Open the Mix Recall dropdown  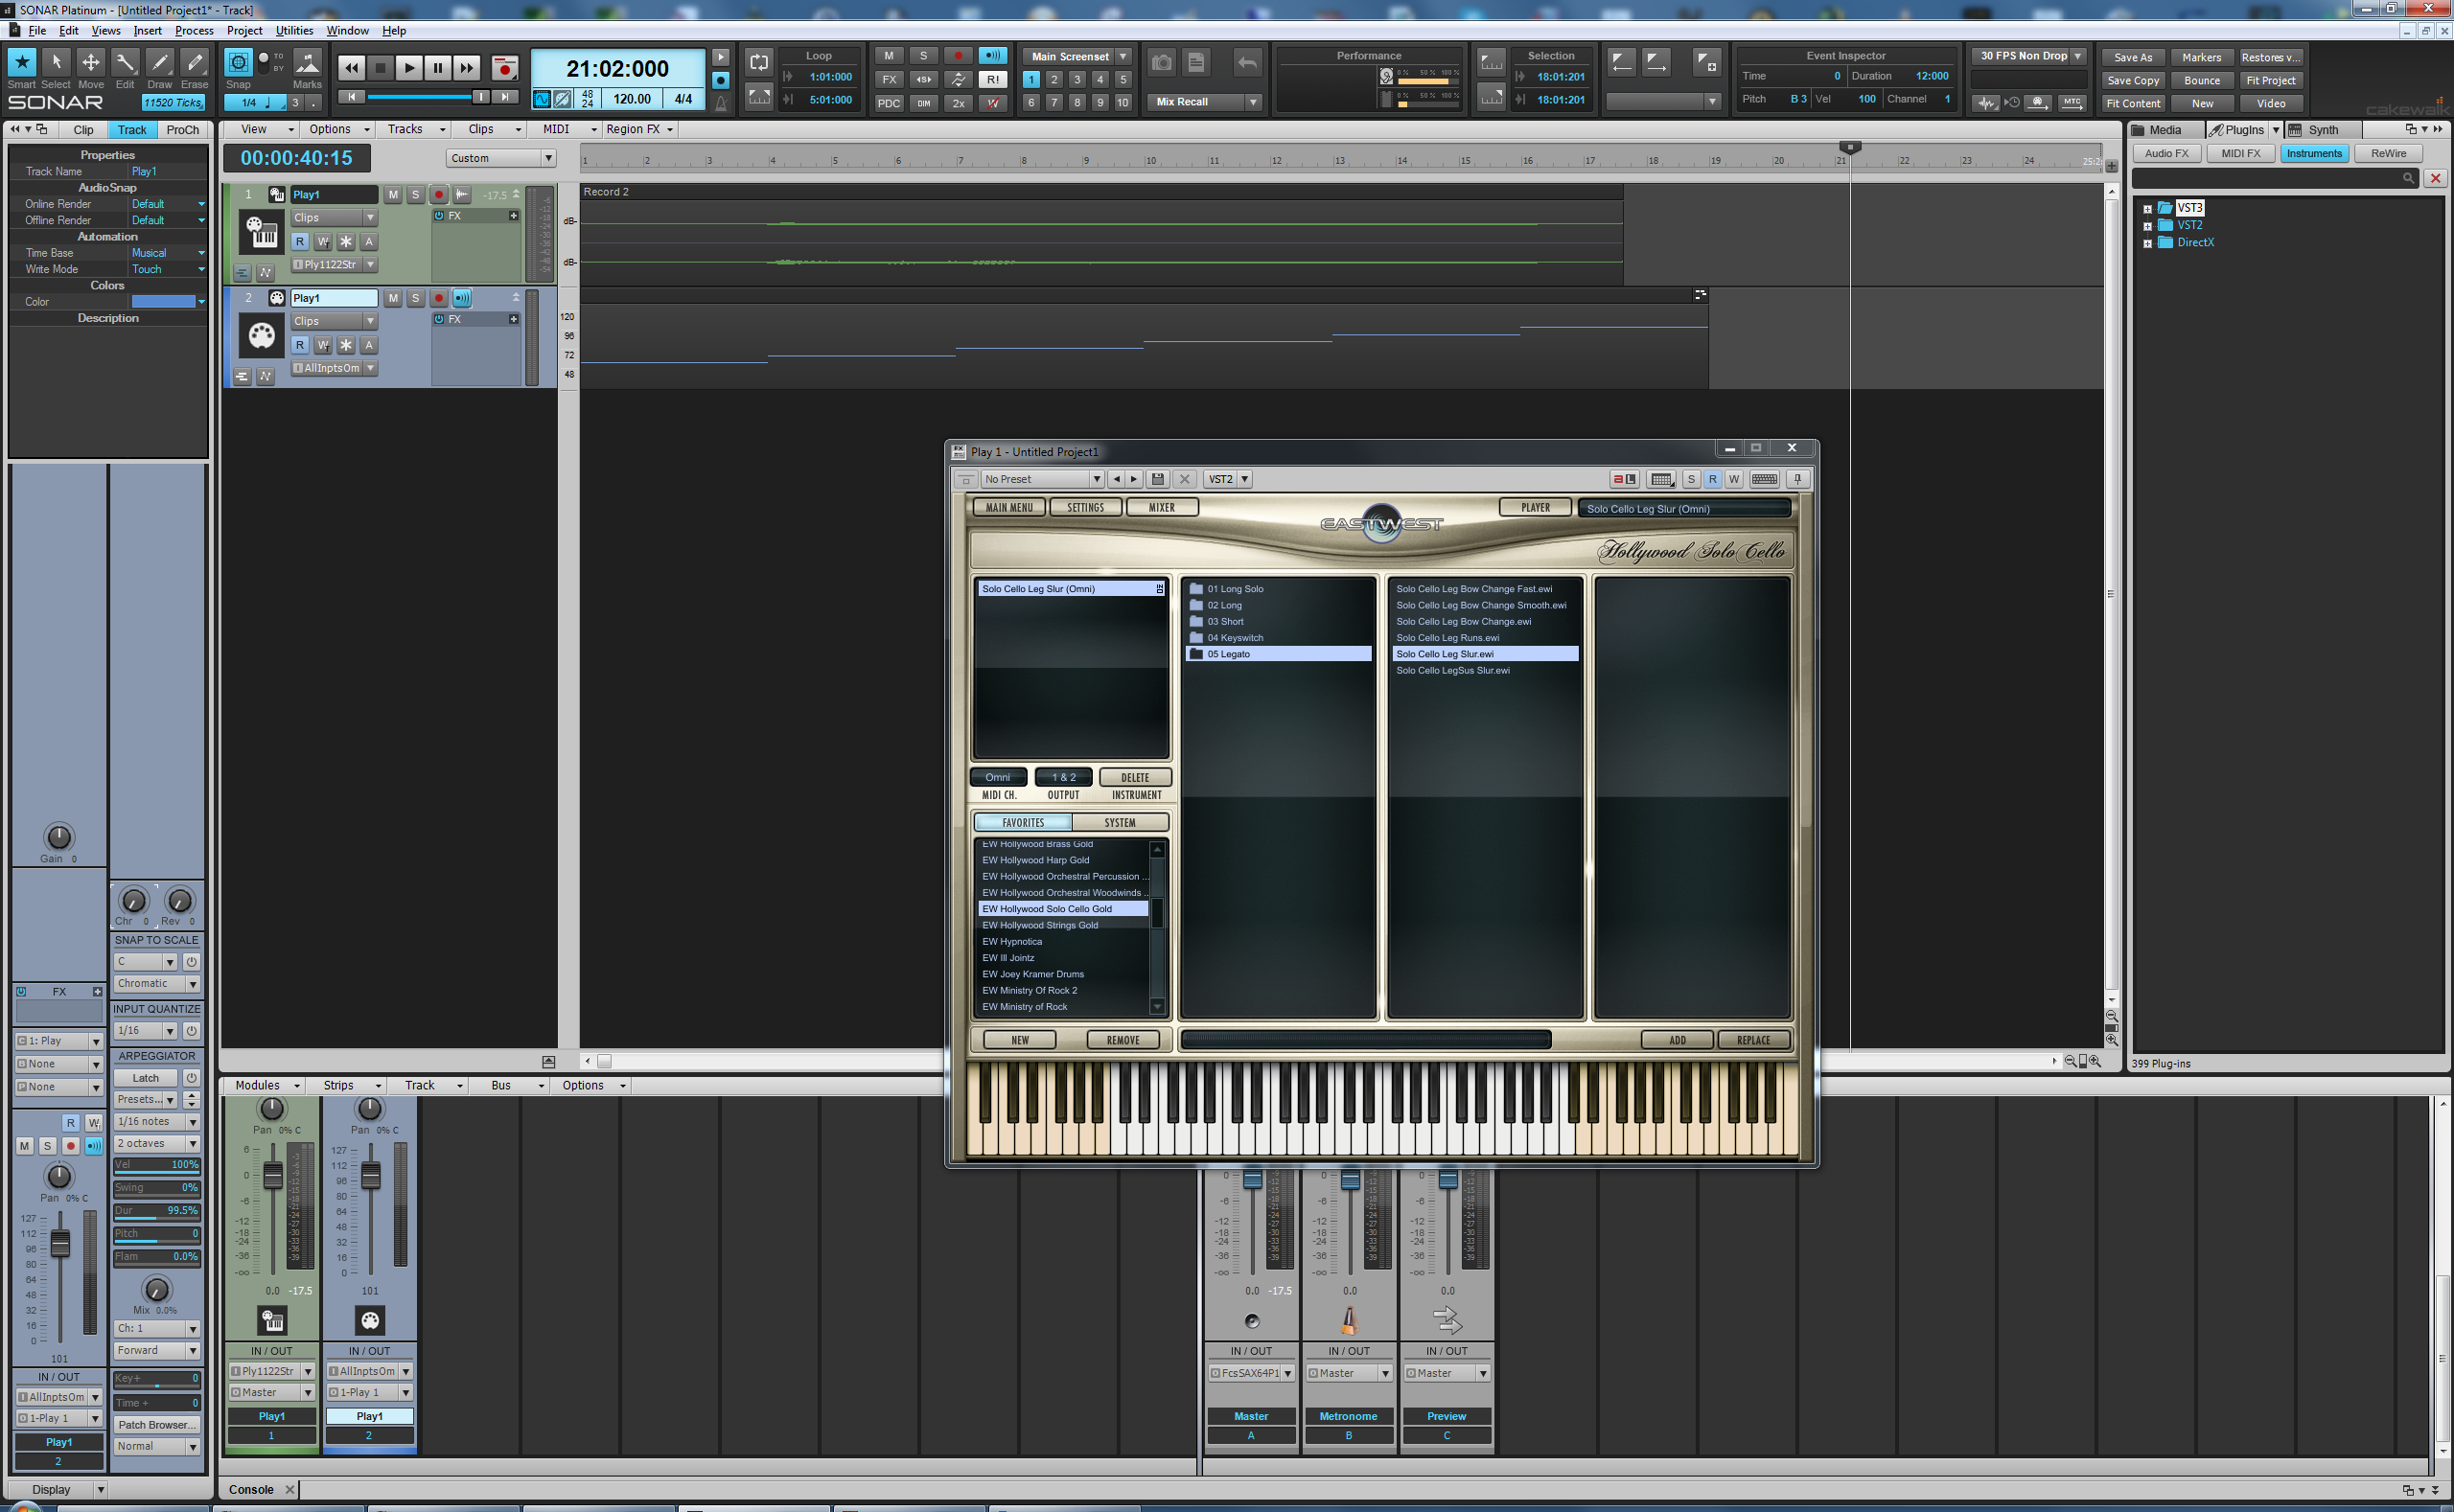(x=1253, y=102)
